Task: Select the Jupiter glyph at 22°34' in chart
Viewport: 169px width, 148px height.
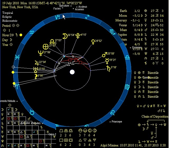Action: [x=37, y=63]
